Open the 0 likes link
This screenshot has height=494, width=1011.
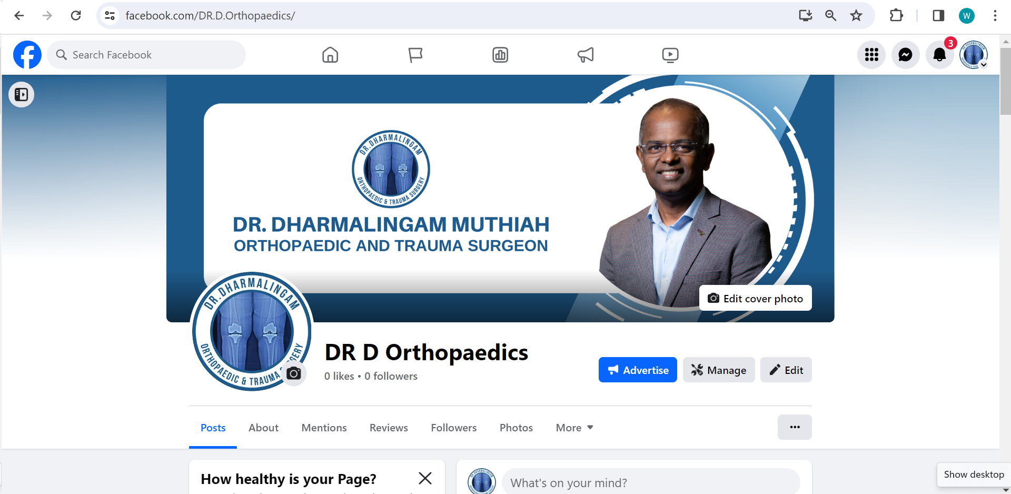[339, 376]
